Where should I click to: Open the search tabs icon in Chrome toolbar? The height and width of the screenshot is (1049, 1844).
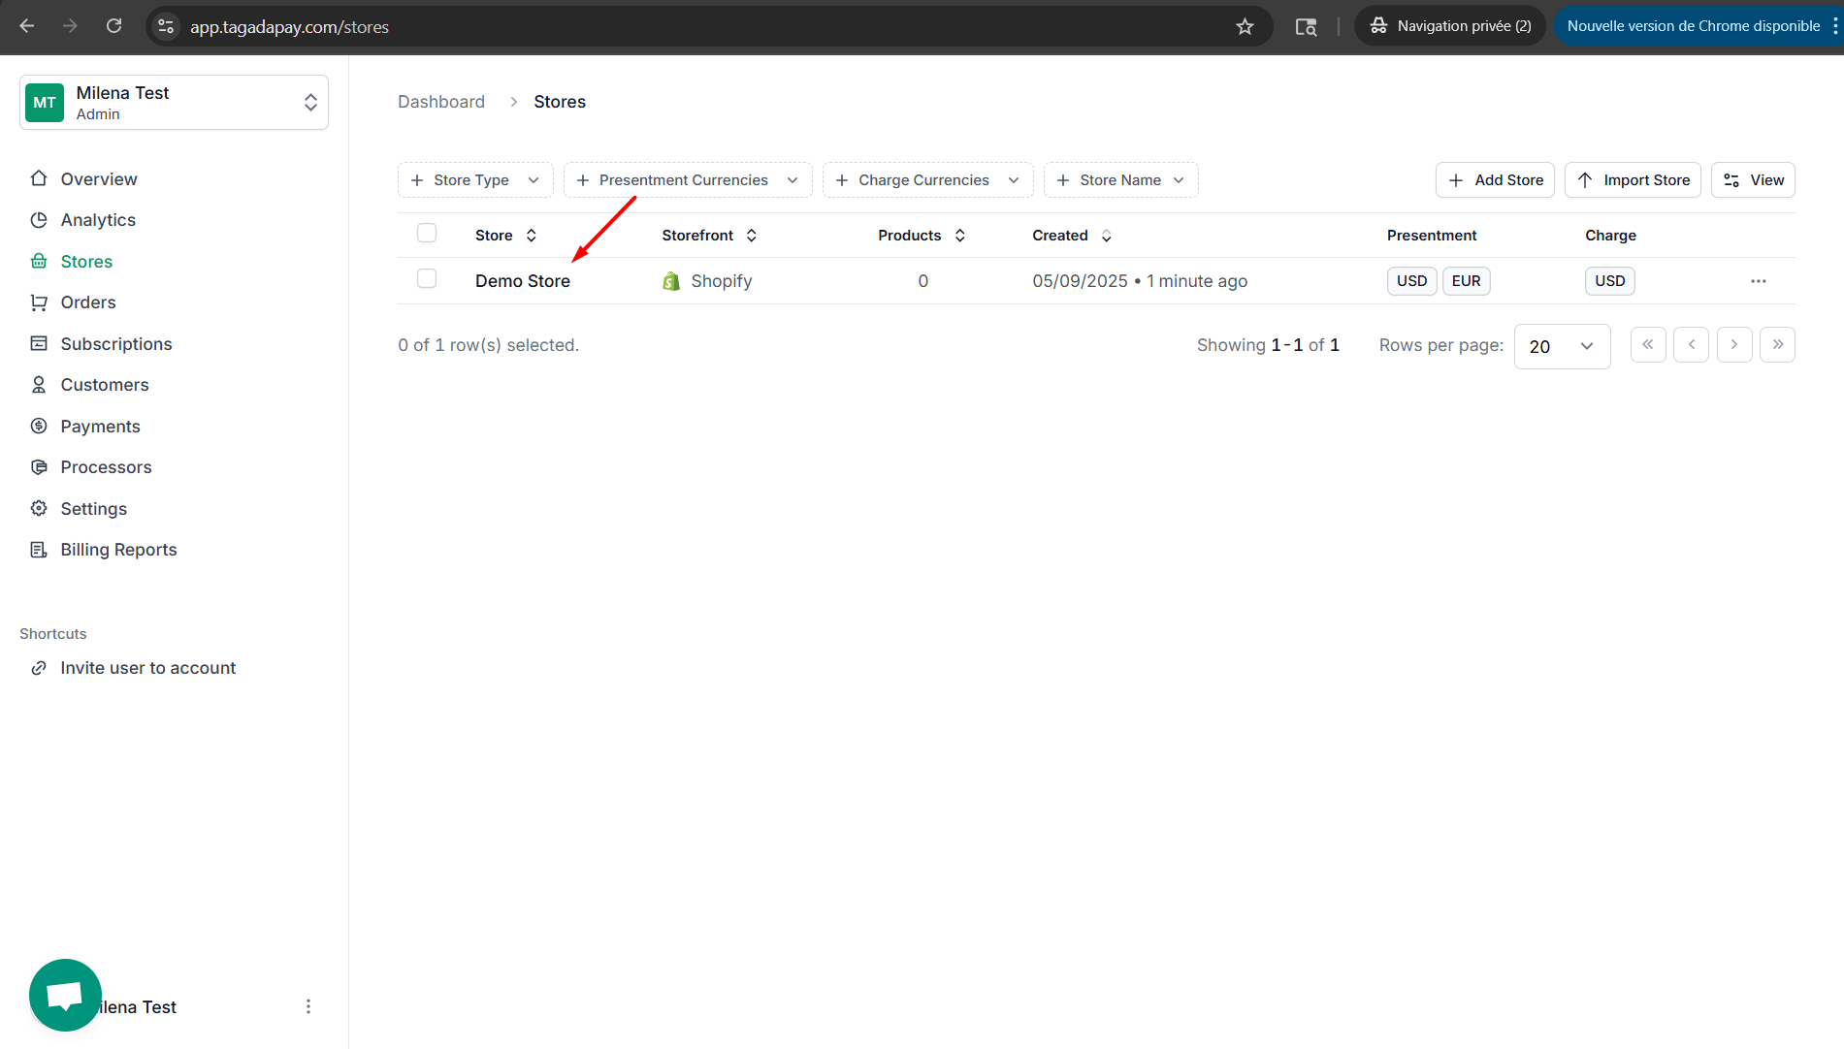coord(1306,26)
